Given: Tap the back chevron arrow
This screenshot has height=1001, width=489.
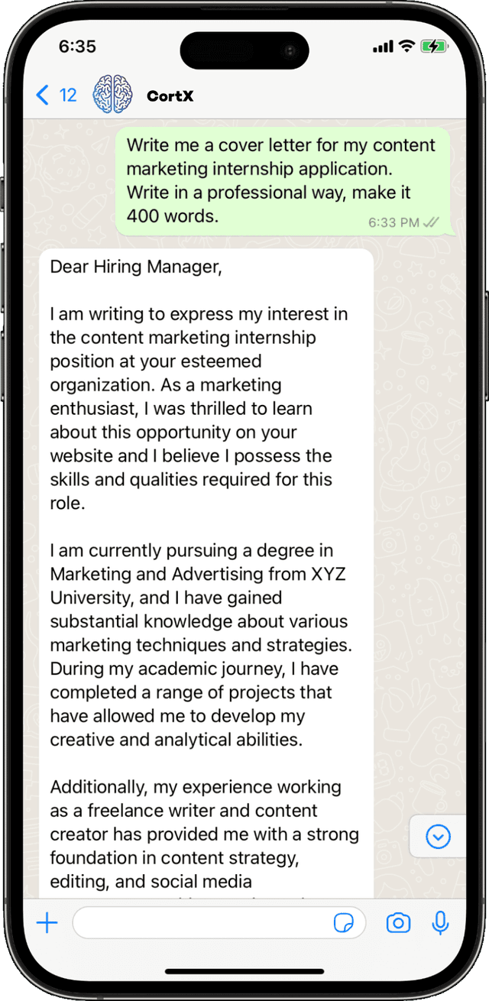Looking at the screenshot, I should [x=43, y=96].
